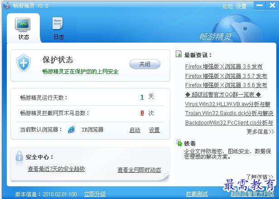Click the 关闭 protection button
Screen dimensions: 279x199
[x=145, y=64]
